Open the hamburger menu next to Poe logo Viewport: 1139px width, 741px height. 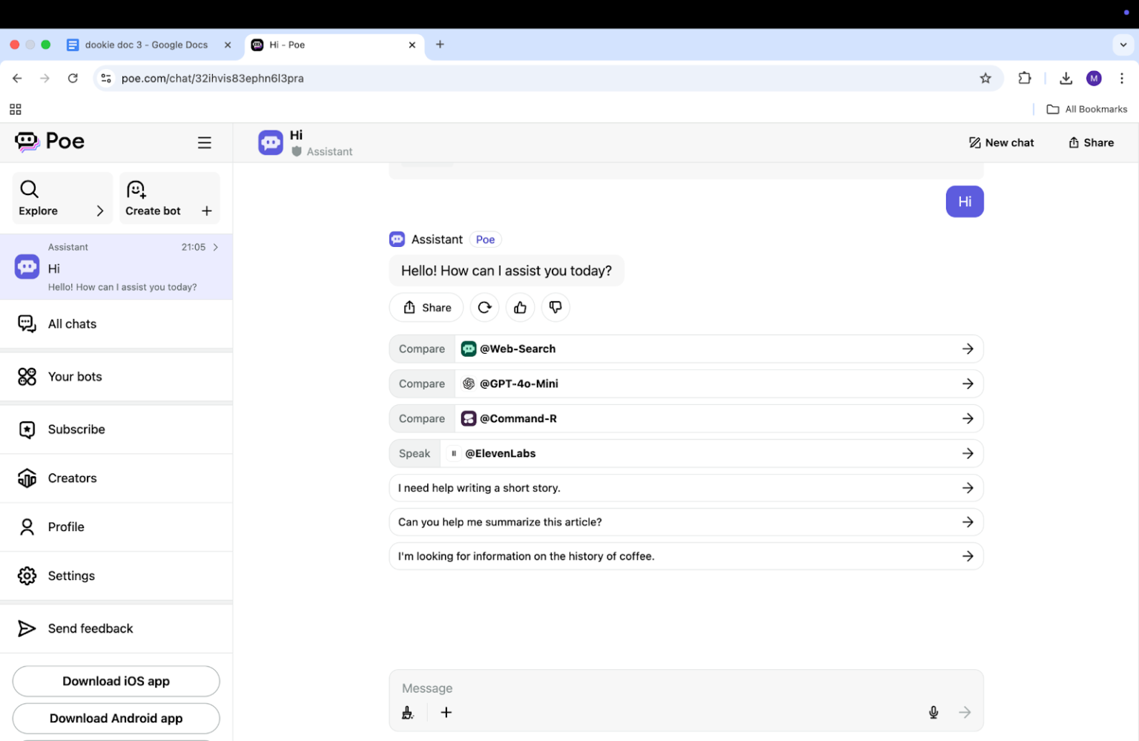click(205, 142)
